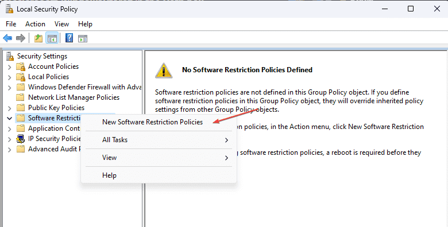Toggle the Show/Hide Console Tree icon
This screenshot has height=227, width=448.
tap(52, 38)
